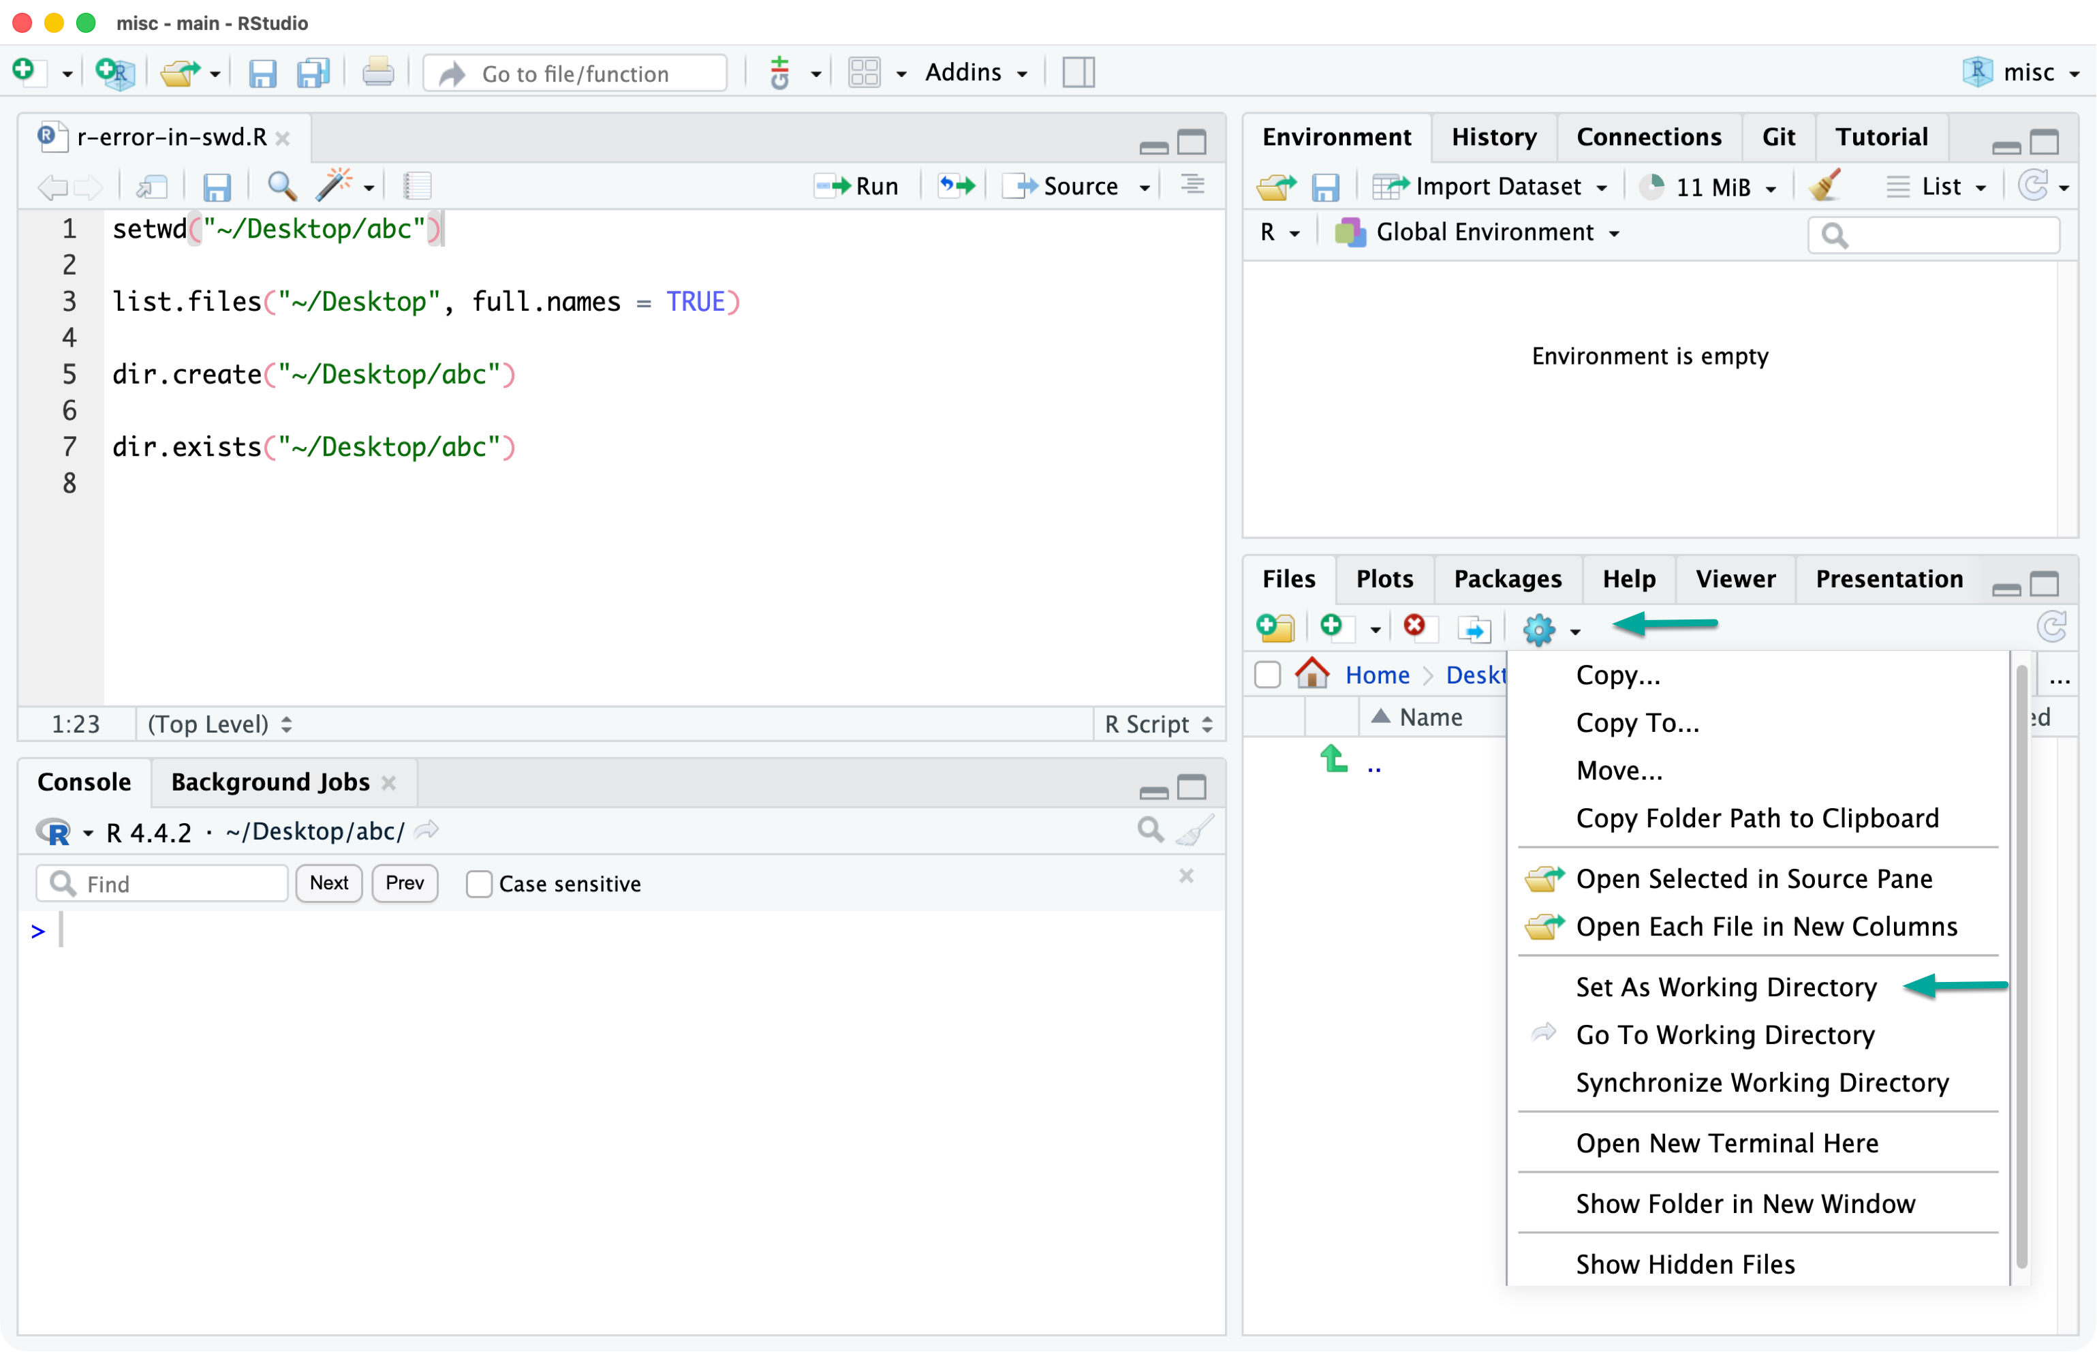Click the Home breadcrumb in the Files pane
This screenshot has height=1352, width=2097.
1376,674
